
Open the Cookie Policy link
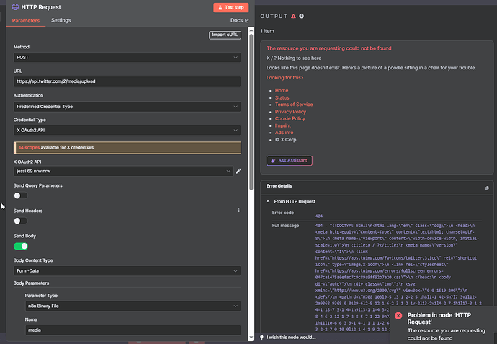coord(290,118)
